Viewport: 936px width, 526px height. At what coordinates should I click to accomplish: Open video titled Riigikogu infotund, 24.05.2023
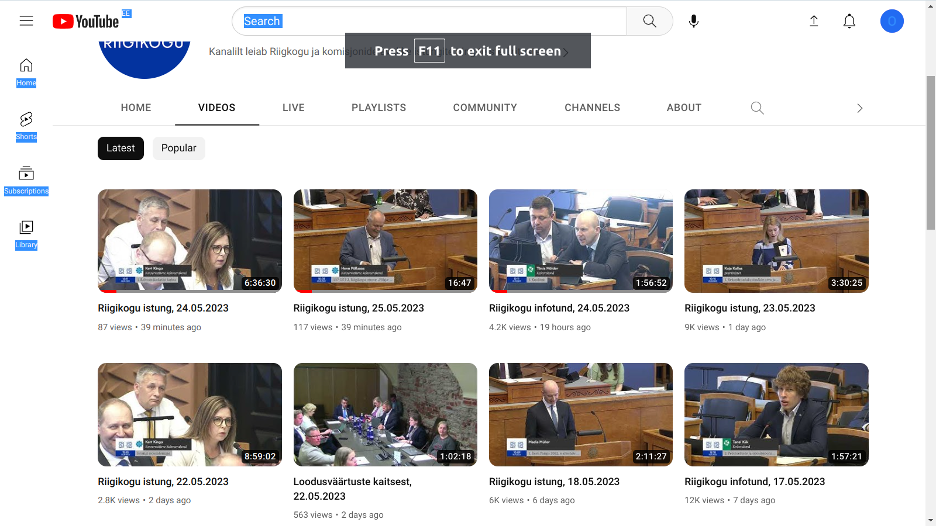[559, 308]
